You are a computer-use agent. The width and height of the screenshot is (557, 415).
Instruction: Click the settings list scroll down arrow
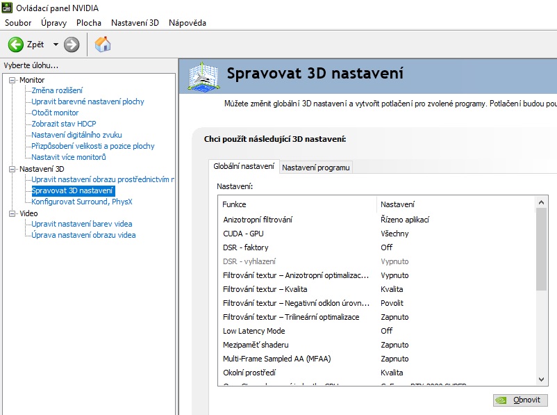point(542,379)
